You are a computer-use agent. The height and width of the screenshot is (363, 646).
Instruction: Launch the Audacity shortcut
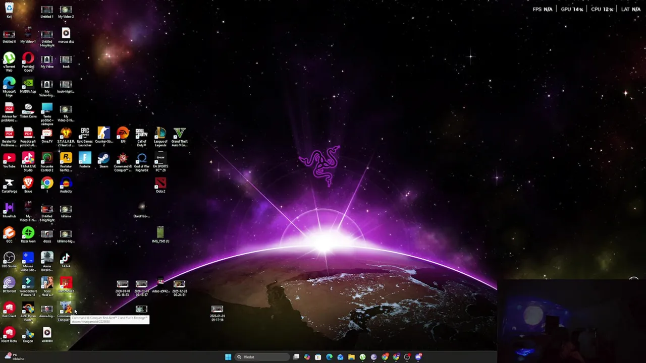(x=66, y=185)
